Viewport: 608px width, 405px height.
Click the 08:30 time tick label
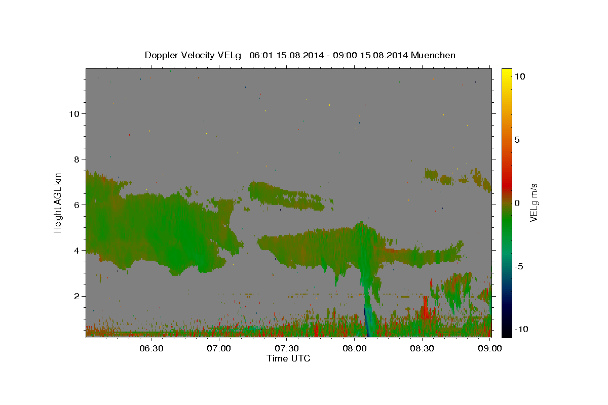[x=422, y=348]
